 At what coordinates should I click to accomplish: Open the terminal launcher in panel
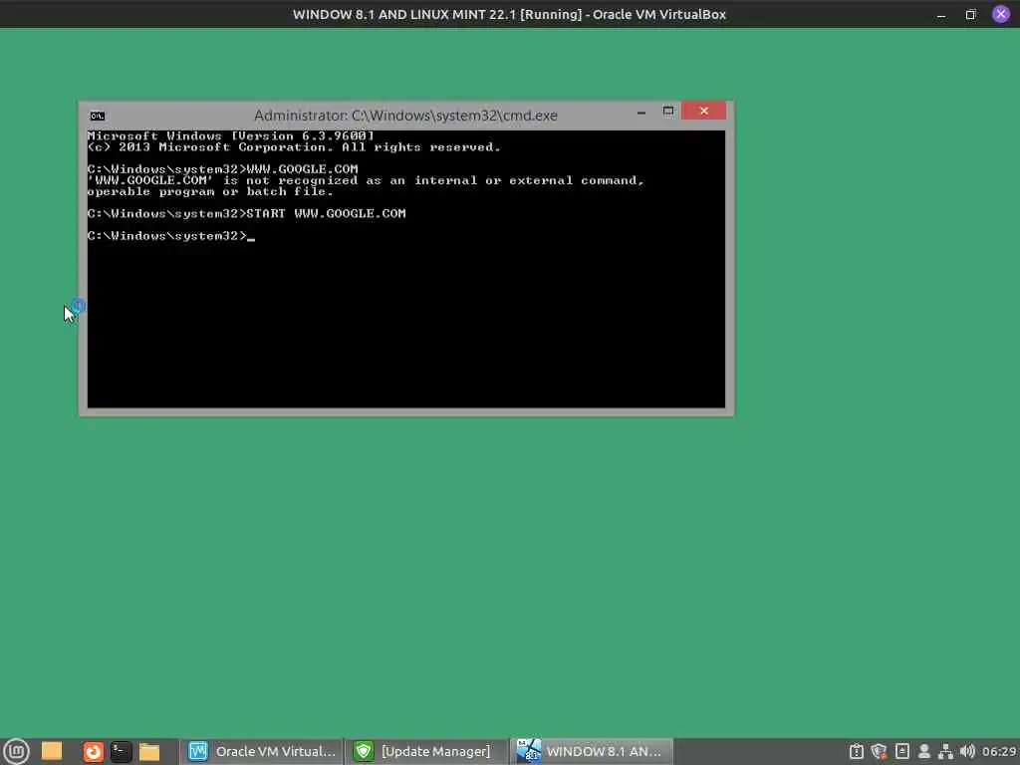121,751
